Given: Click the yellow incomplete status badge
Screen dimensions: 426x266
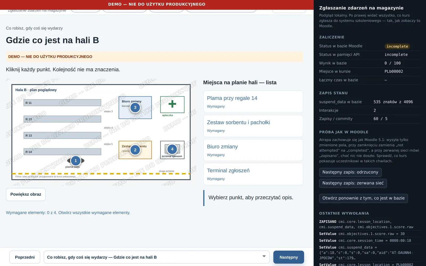Looking at the screenshot, I should click(397, 46).
